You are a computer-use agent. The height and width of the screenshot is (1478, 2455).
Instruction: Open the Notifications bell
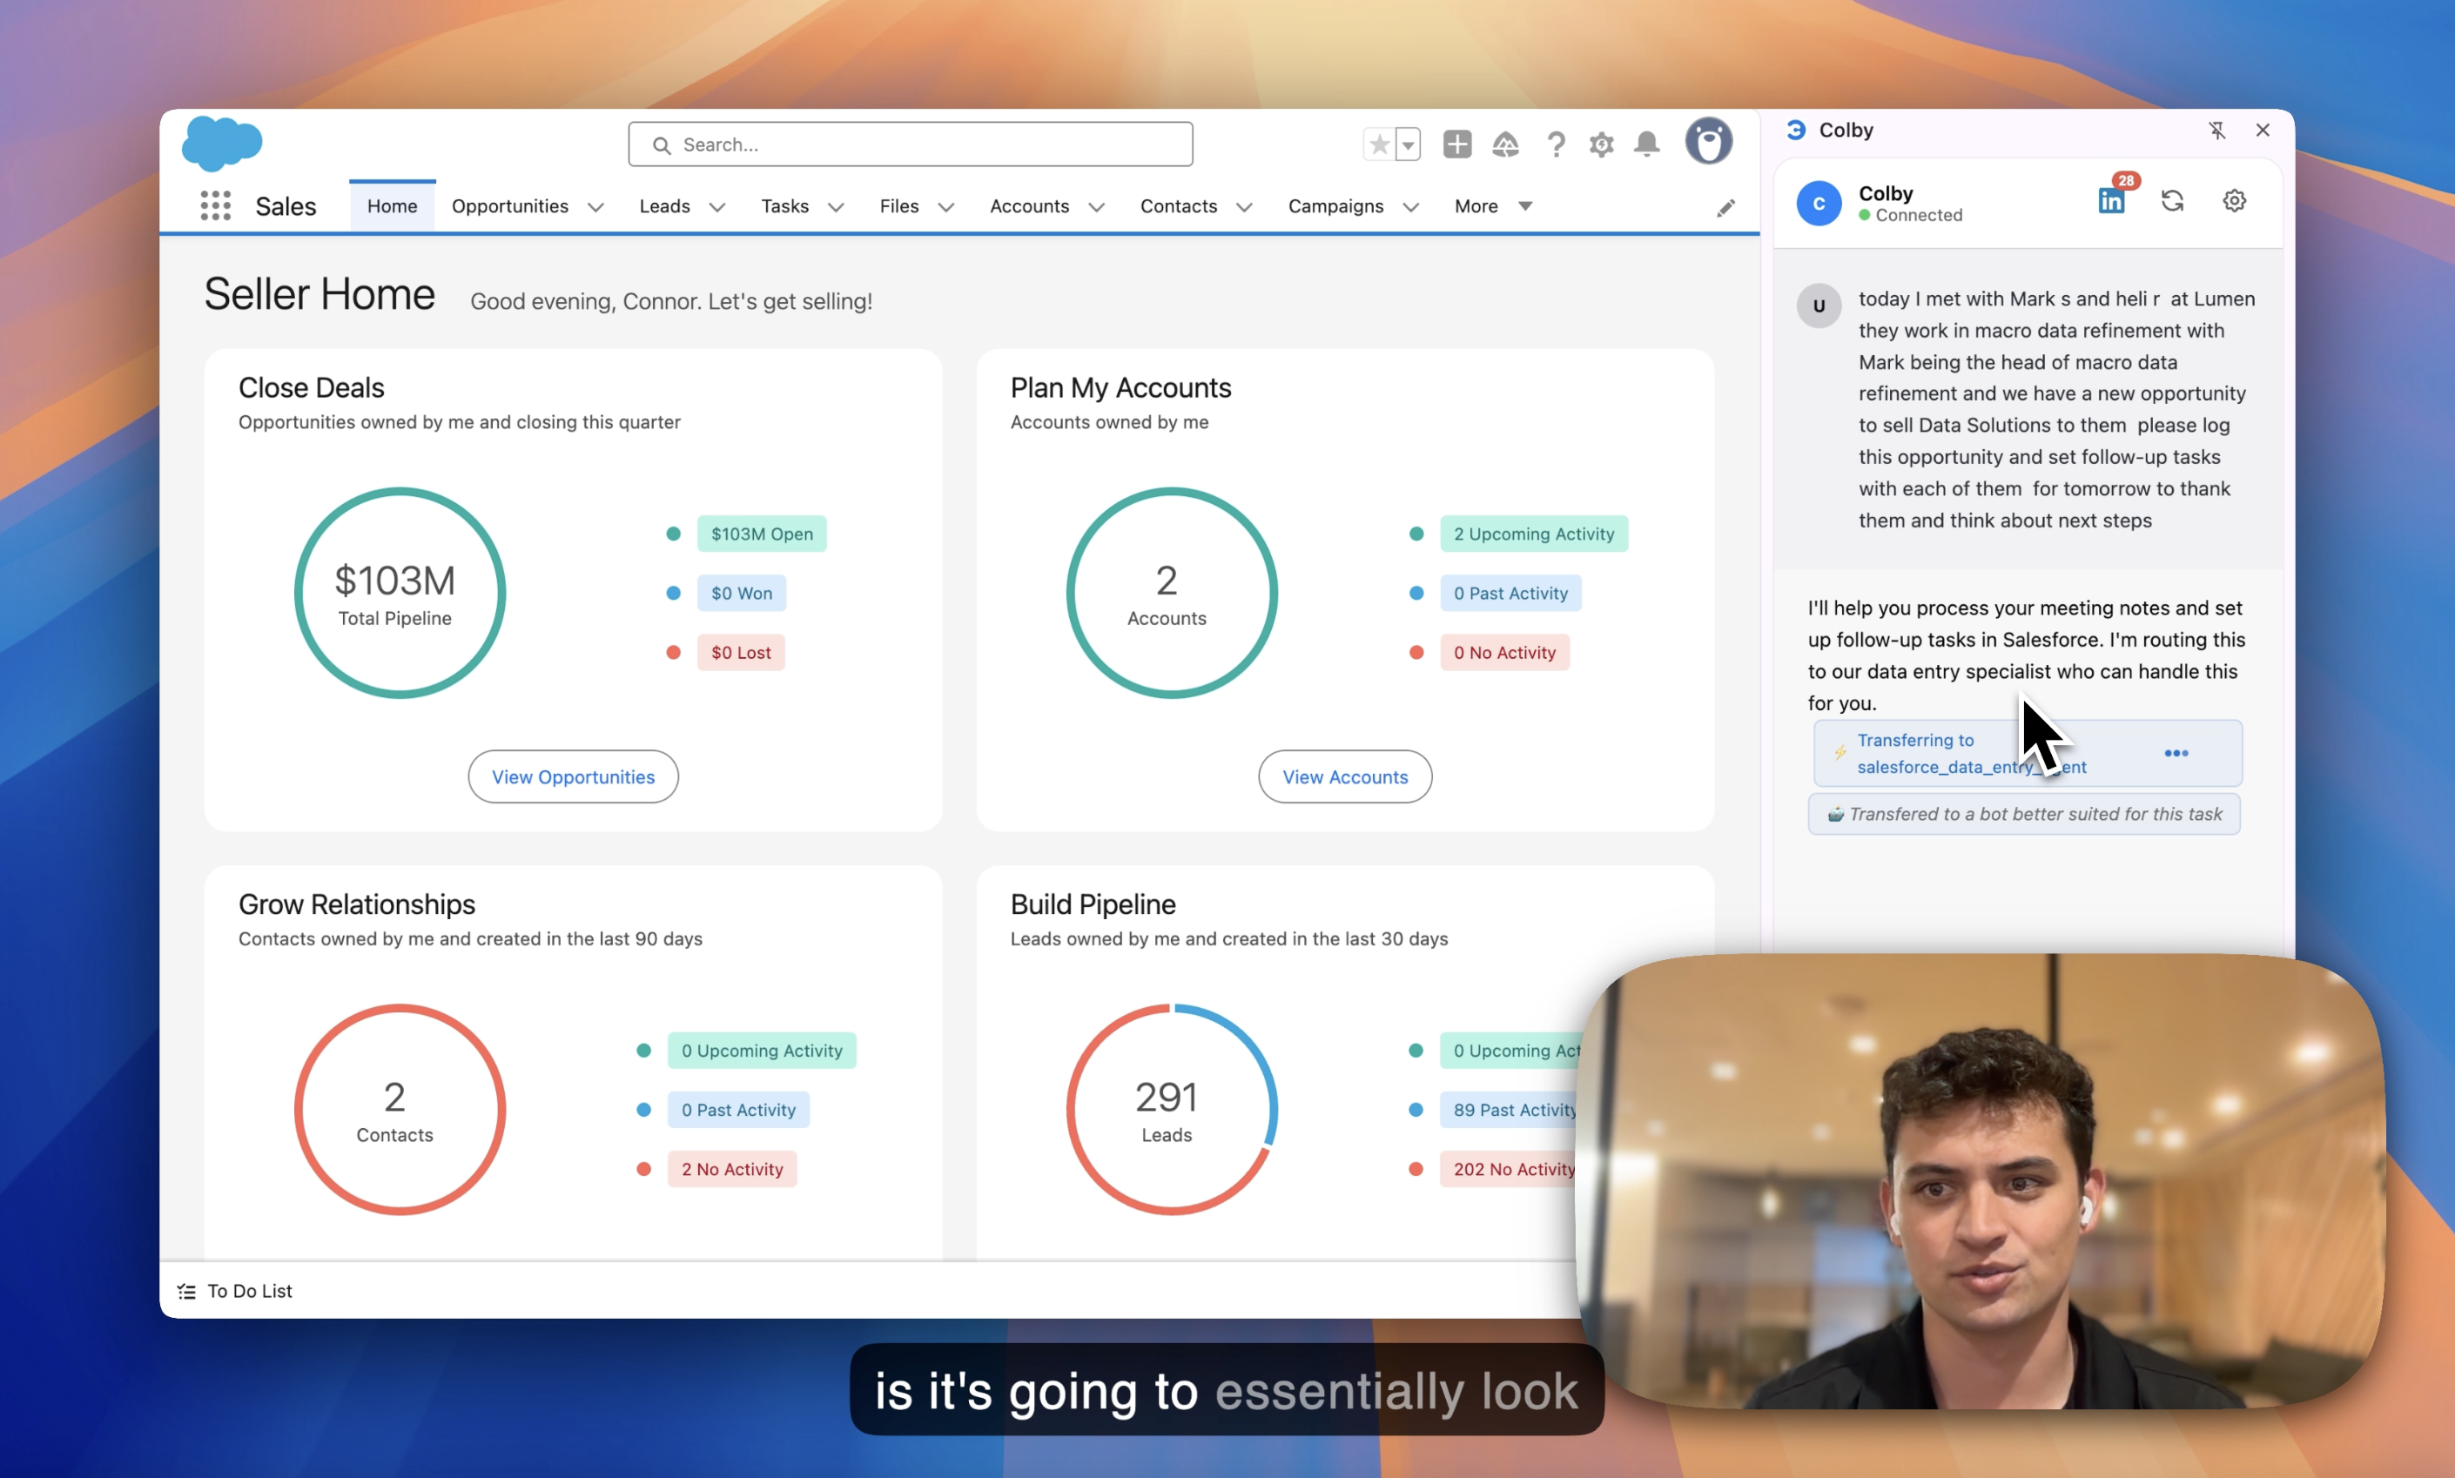click(x=1647, y=144)
